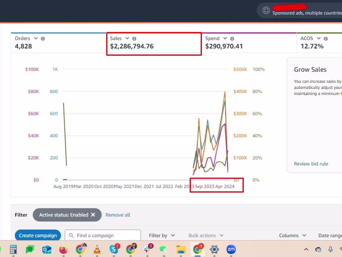The image size is (342, 257).
Task: Open the Filter by dropdown
Action: [x=162, y=236]
